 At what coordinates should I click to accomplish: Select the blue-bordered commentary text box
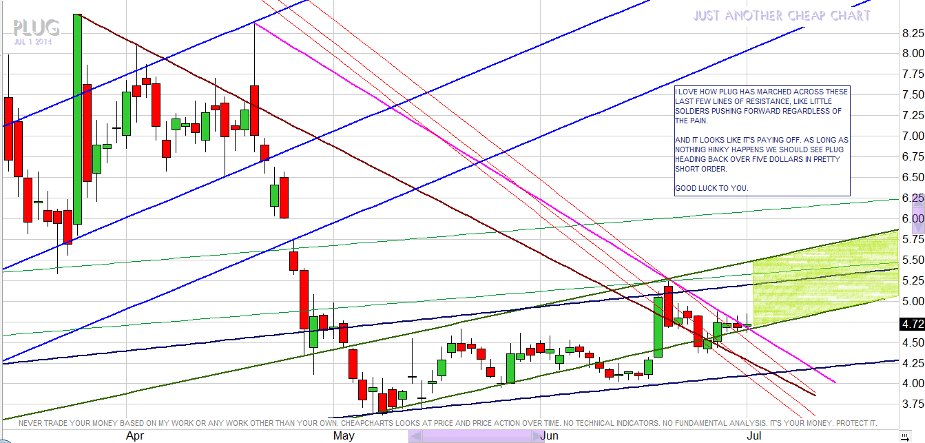(762, 141)
